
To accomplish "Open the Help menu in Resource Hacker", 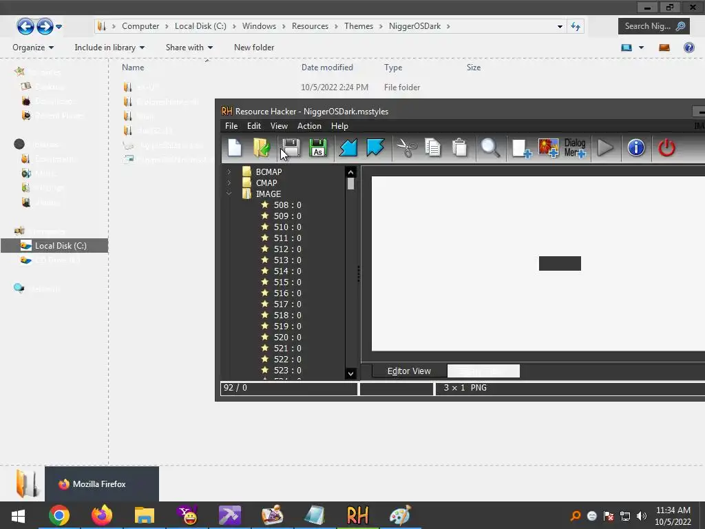I will pos(339,126).
